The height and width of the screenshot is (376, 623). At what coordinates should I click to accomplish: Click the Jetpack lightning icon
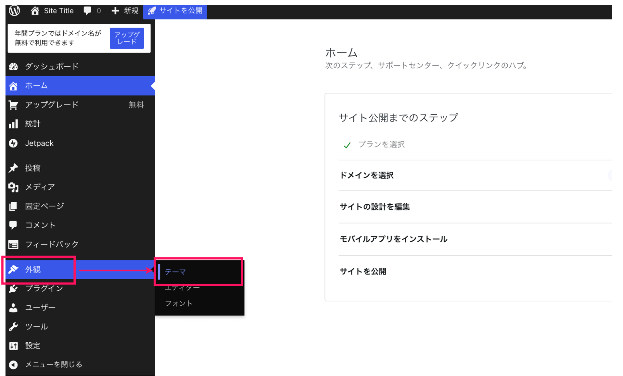point(13,143)
